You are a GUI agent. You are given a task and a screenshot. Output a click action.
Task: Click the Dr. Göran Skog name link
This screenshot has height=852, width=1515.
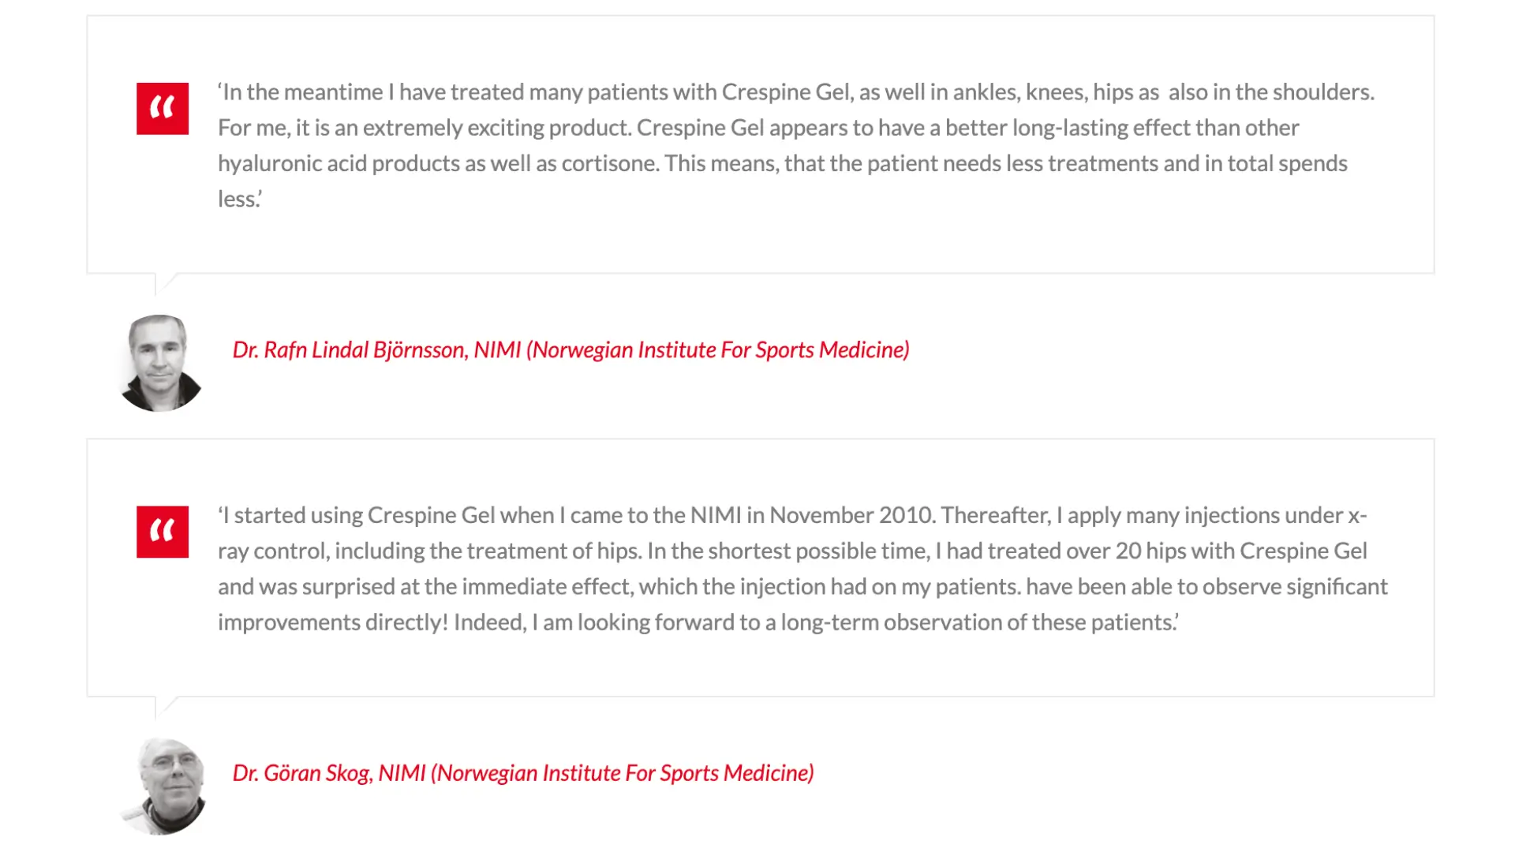pos(302,773)
